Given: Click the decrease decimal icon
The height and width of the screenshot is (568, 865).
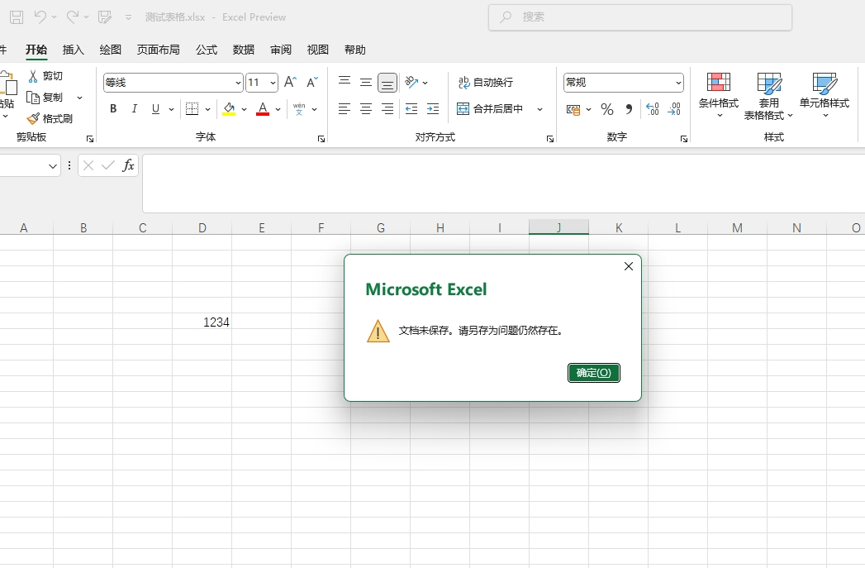Looking at the screenshot, I should coord(674,109).
